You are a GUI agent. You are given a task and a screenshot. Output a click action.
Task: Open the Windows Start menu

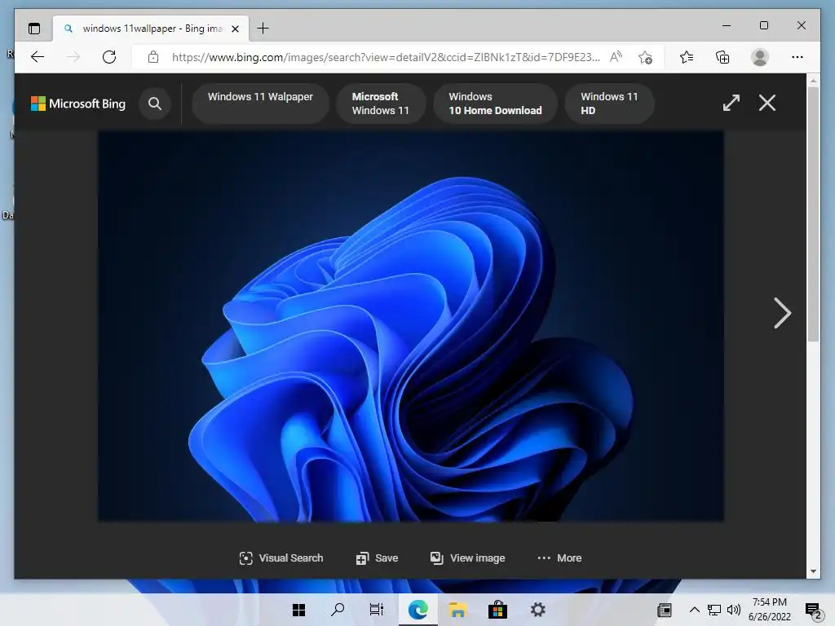coord(298,610)
